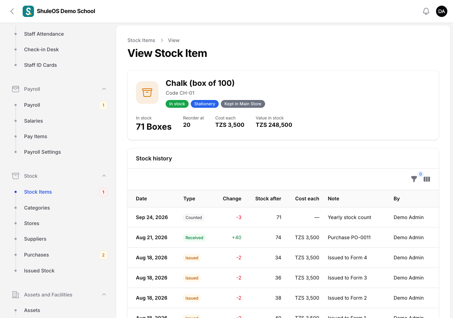Click the Received type badge

tap(194, 238)
